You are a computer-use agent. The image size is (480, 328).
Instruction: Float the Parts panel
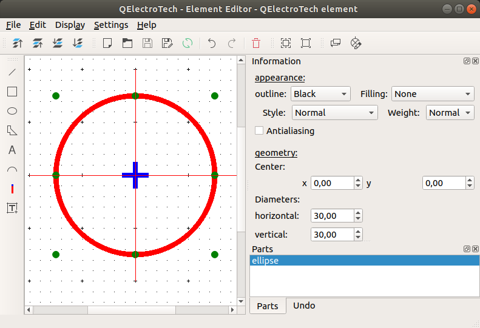pyautogui.click(x=467, y=249)
